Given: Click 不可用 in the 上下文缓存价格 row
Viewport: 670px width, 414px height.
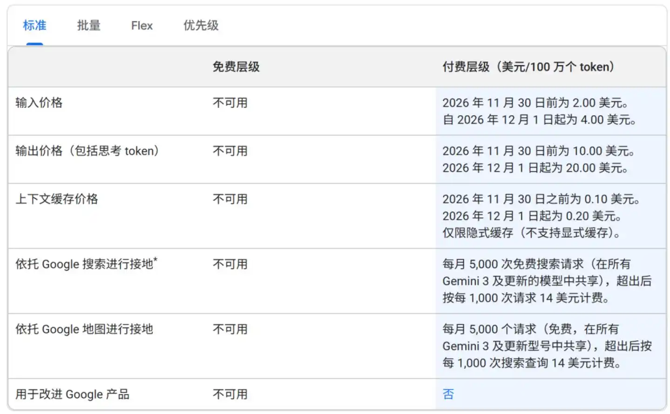Looking at the screenshot, I should 230,200.
